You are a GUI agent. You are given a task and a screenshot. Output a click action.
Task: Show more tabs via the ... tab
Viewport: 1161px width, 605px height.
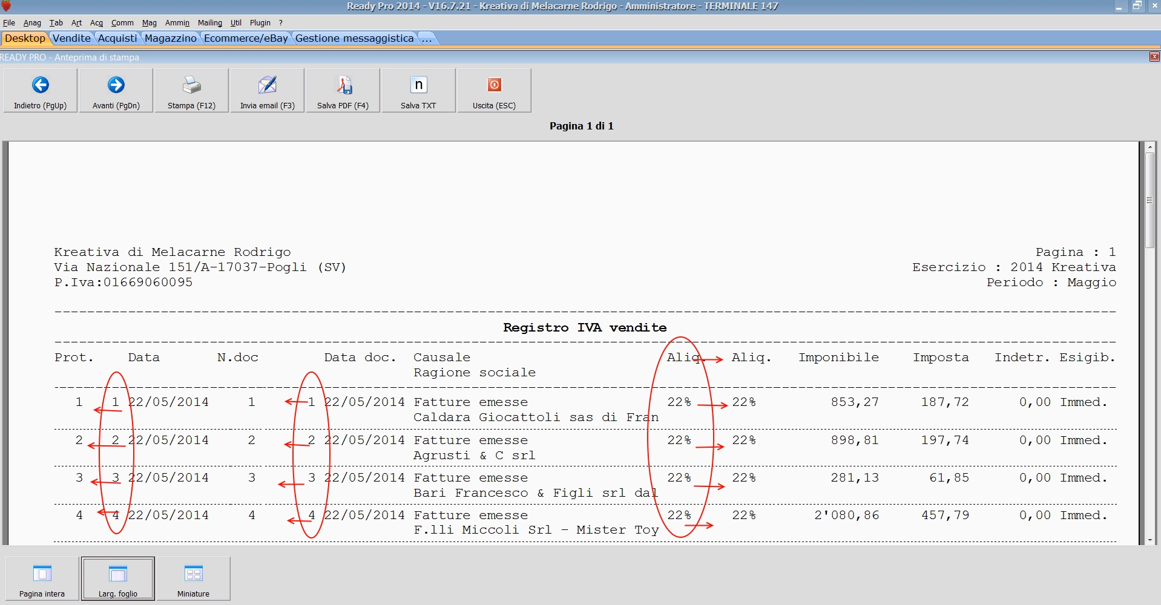pos(427,38)
